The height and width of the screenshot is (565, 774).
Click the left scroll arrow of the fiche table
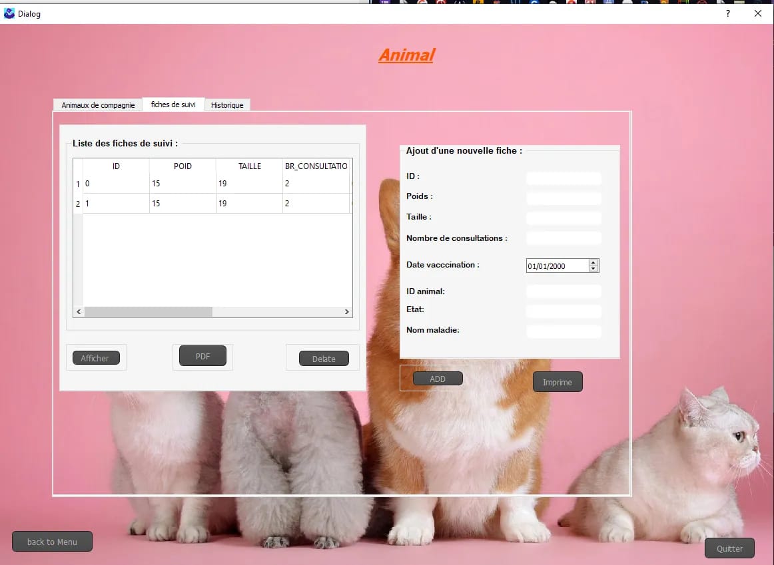[x=77, y=311]
